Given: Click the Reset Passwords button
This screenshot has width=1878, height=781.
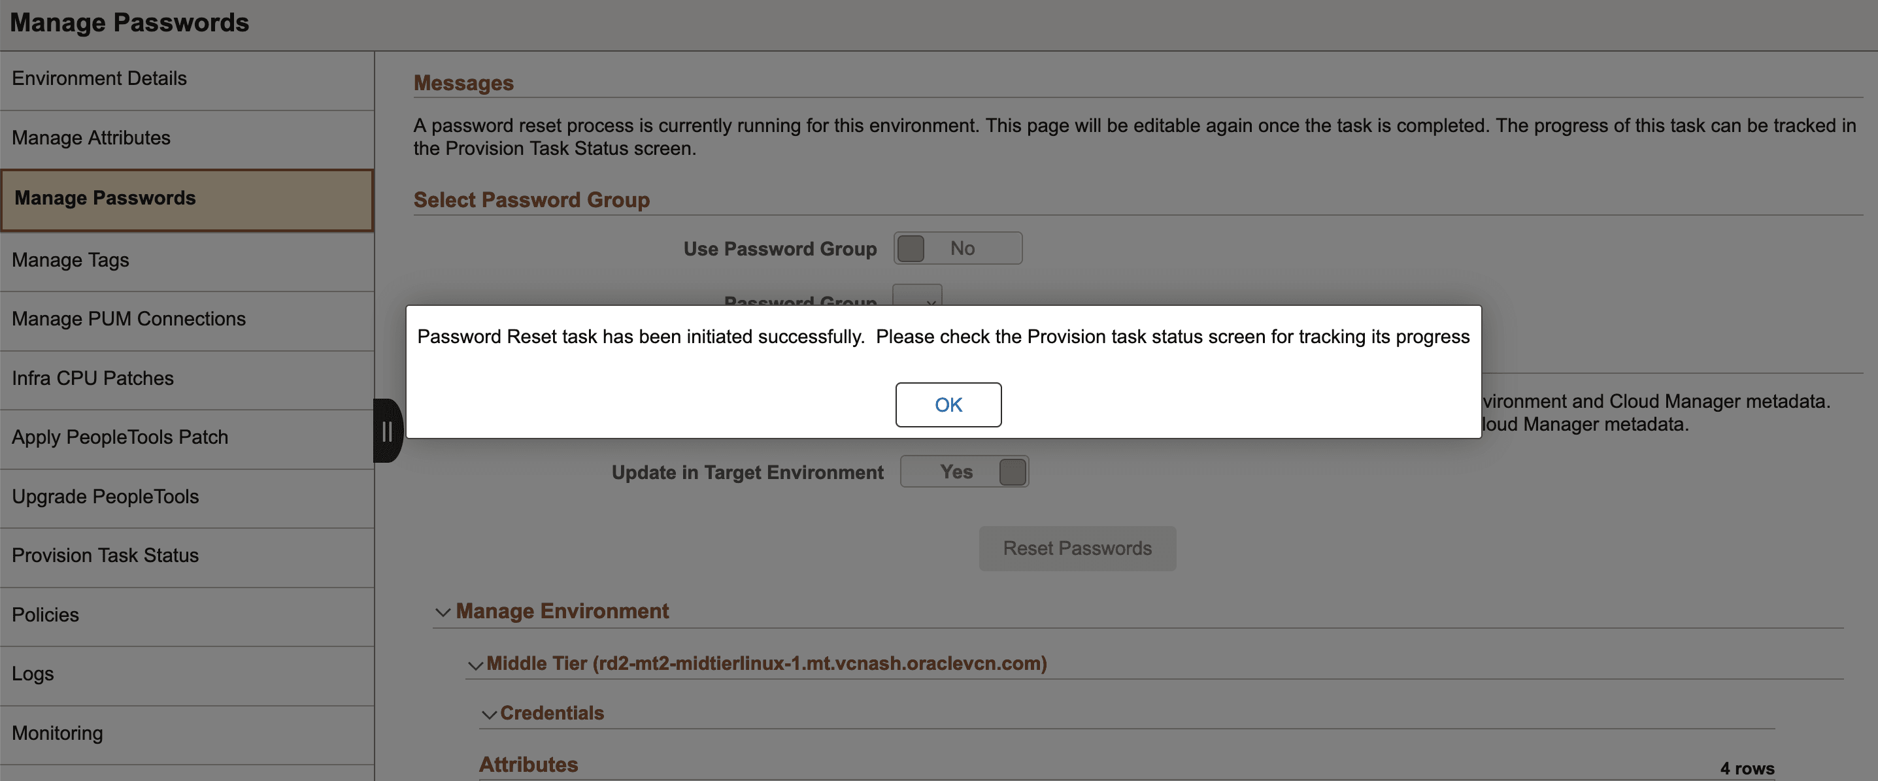Looking at the screenshot, I should (1077, 548).
